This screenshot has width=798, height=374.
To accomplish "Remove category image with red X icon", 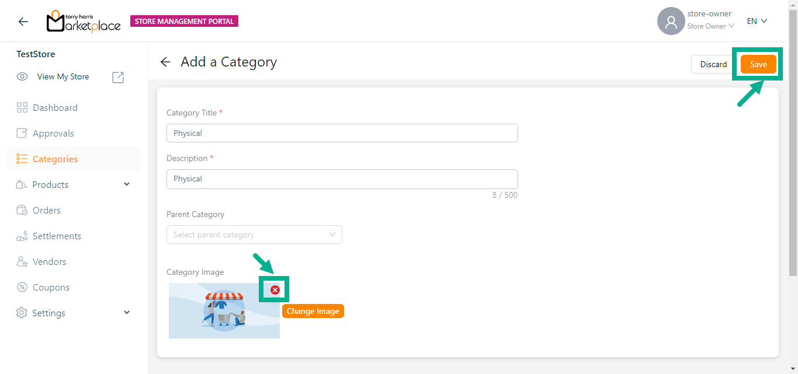I will point(275,290).
